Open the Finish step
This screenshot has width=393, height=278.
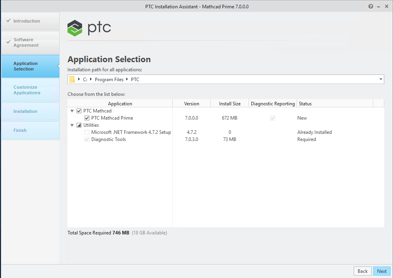pos(30,130)
